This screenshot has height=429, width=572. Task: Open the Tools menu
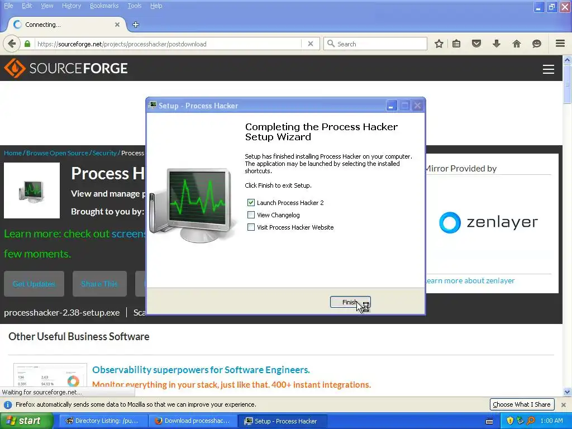click(x=134, y=6)
